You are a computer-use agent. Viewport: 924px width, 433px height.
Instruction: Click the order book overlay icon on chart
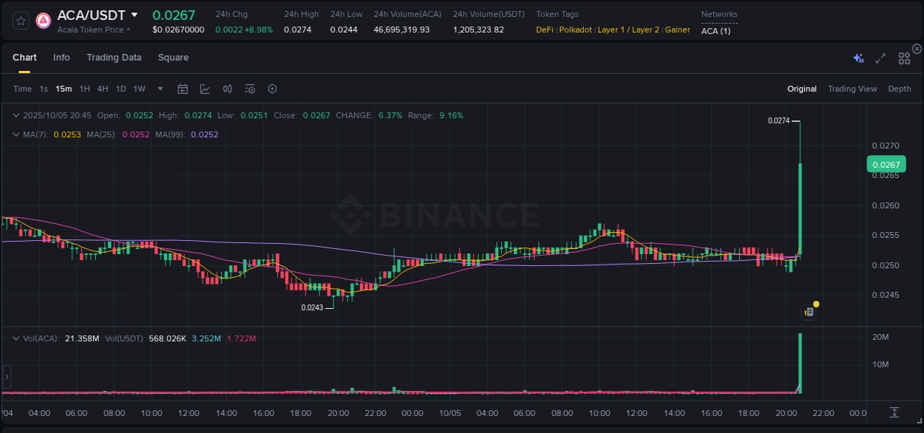point(808,311)
